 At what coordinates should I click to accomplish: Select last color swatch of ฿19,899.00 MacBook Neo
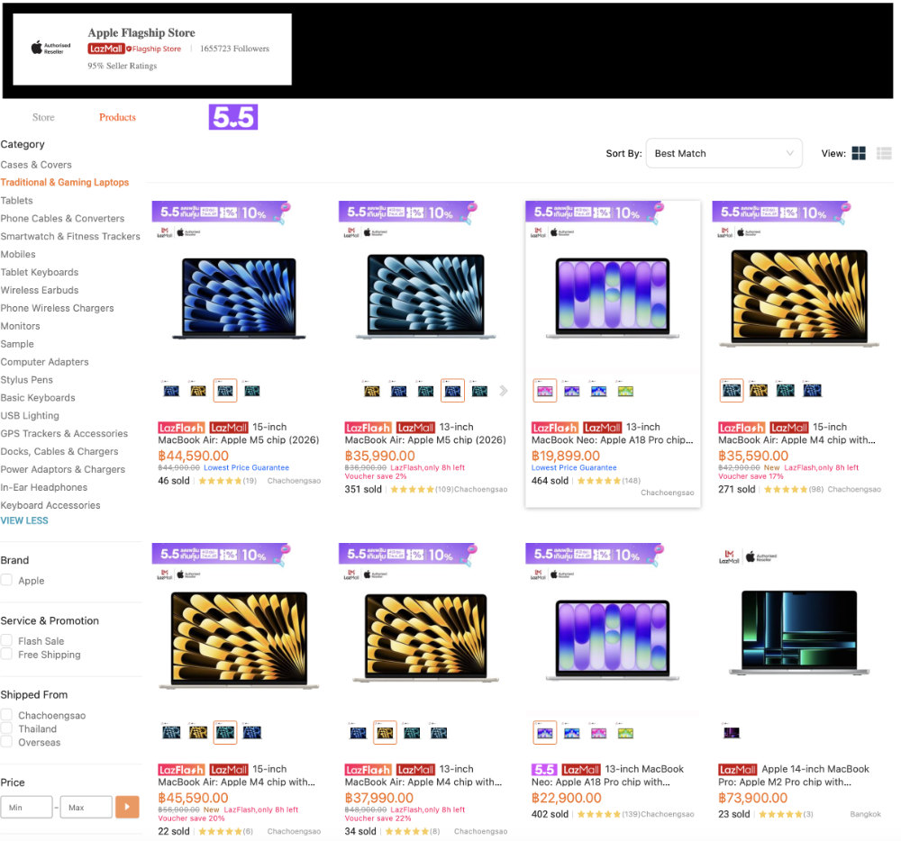click(625, 391)
